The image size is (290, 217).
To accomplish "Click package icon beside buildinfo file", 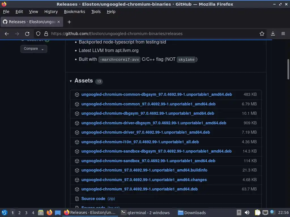I will (77, 170).
